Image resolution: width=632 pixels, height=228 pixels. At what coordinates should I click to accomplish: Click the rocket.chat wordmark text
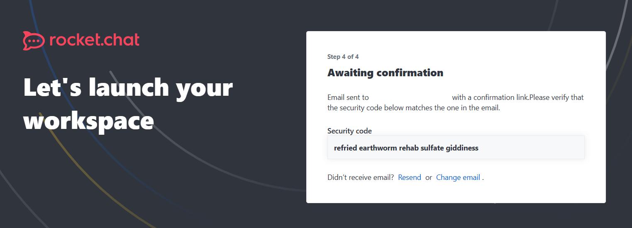tap(94, 40)
